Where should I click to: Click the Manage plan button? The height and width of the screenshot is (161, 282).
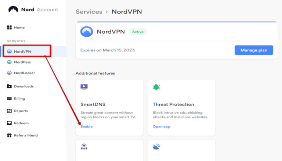point(254,50)
